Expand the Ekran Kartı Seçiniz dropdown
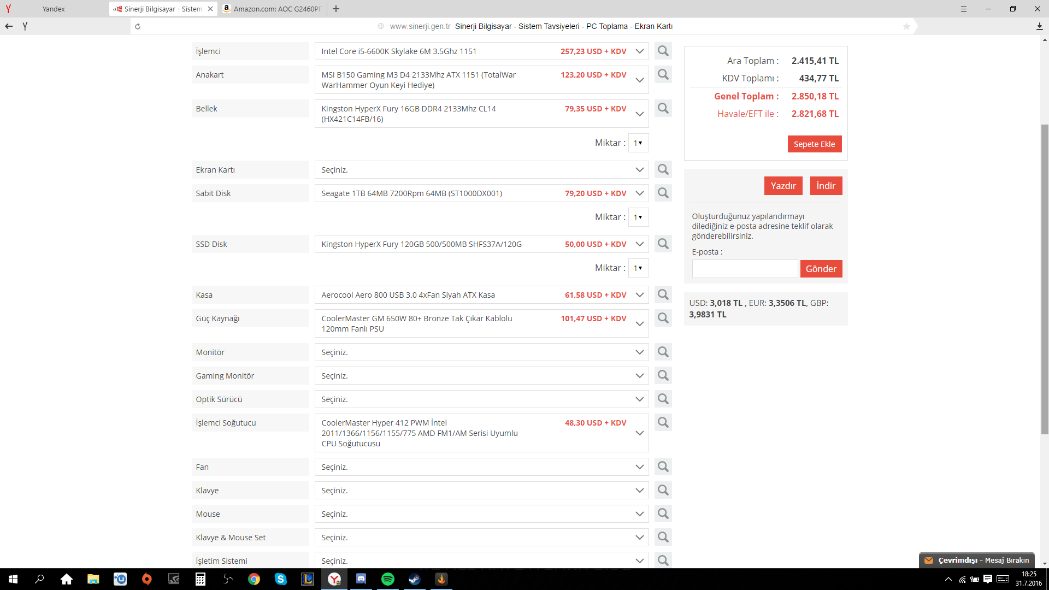 (481, 170)
